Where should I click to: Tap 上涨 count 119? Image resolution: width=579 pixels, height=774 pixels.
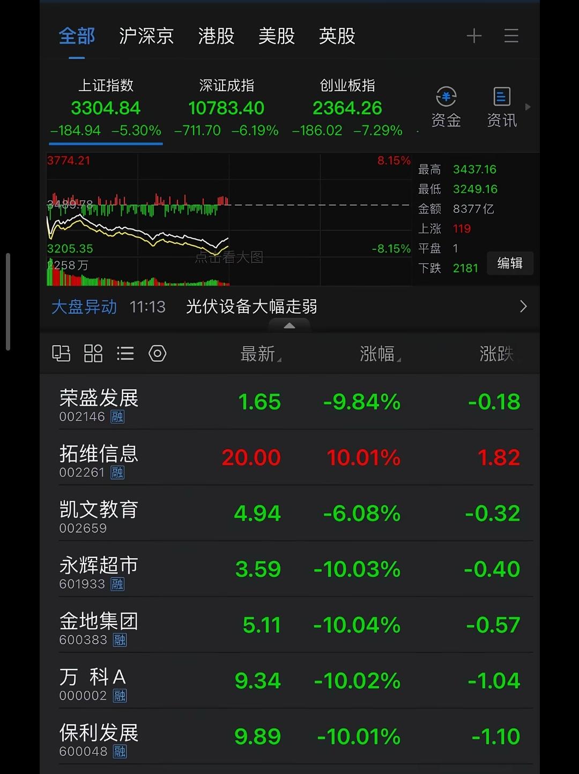[462, 228]
